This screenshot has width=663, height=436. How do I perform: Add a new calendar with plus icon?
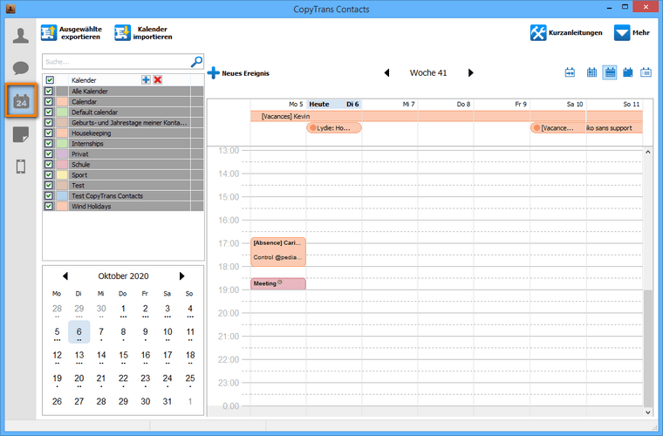[x=146, y=80]
